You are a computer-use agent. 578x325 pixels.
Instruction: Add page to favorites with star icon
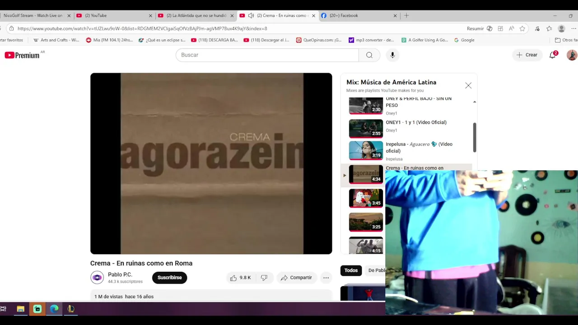522,28
